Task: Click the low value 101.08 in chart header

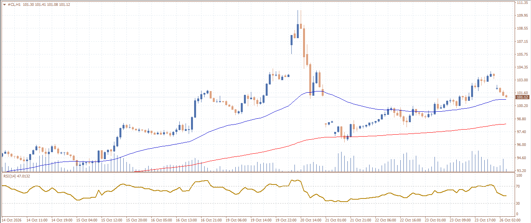Action: click(x=53, y=4)
